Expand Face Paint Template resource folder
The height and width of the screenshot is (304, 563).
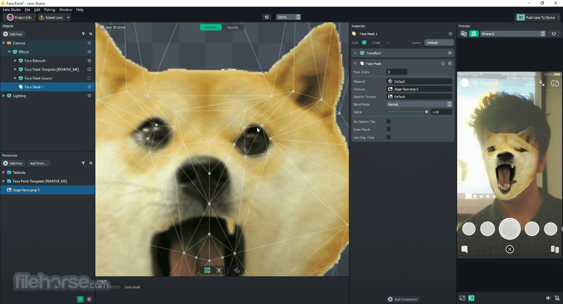pyautogui.click(x=4, y=181)
